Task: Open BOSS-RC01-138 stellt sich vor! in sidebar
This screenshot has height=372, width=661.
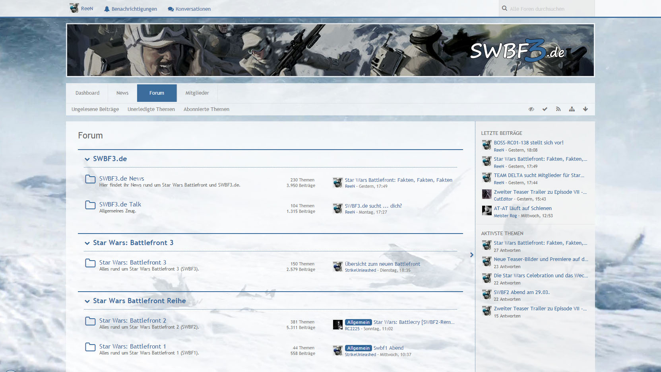Action: coord(529,143)
